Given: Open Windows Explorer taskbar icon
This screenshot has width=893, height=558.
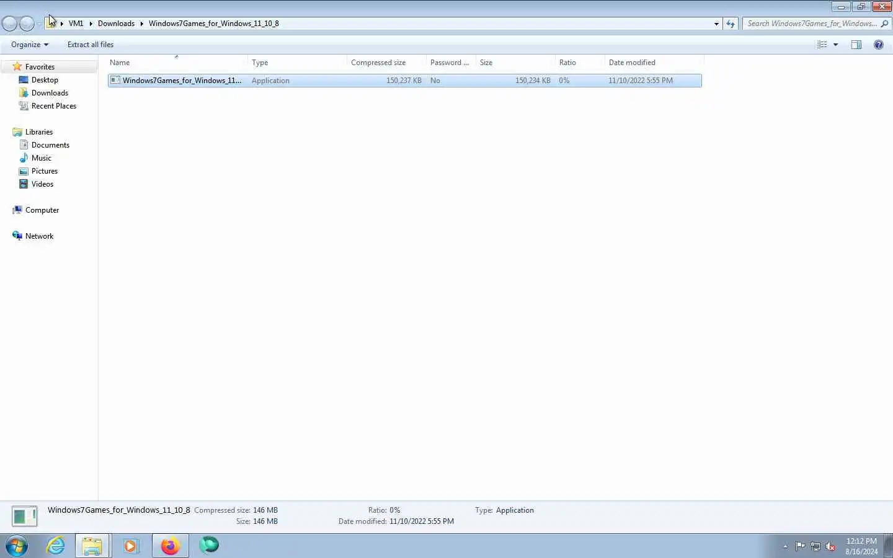Looking at the screenshot, I should click(x=92, y=546).
